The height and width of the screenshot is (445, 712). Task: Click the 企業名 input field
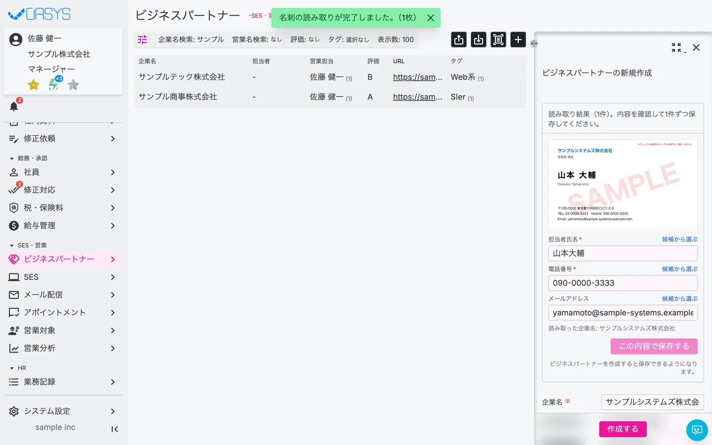(x=652, y=402)
